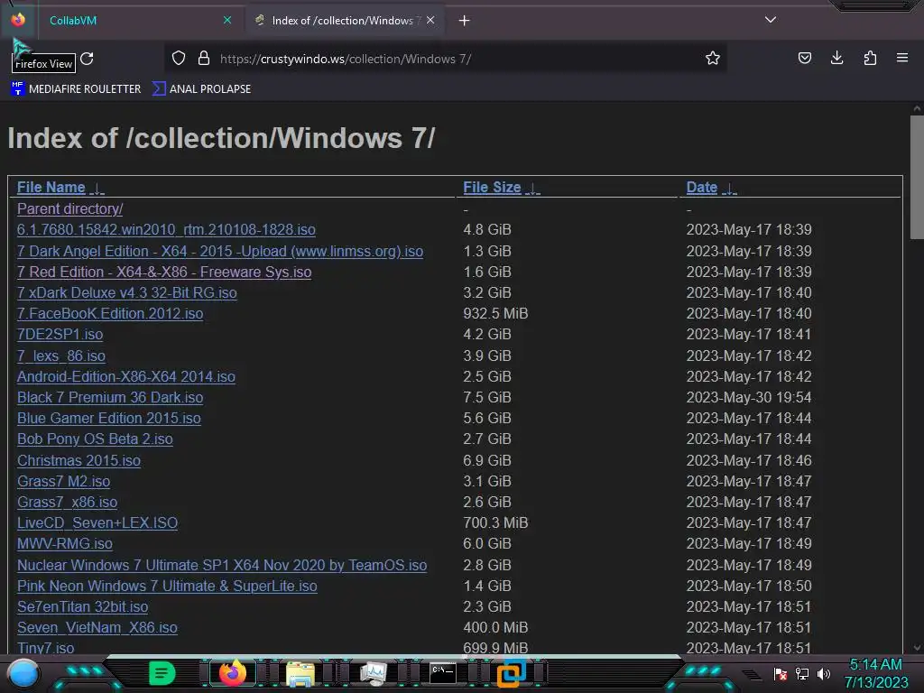Download Seven_VietNam_X86.iso
Screen dimensions: 924x693
pos(97,628)
